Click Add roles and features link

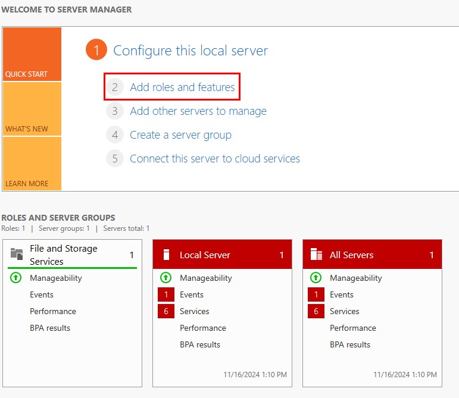182,87
